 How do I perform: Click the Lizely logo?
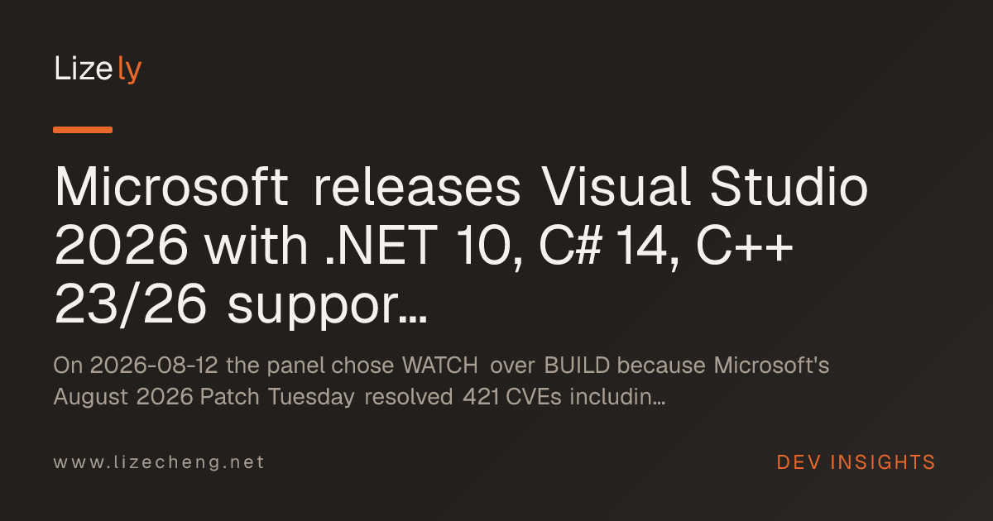(98, 69)
